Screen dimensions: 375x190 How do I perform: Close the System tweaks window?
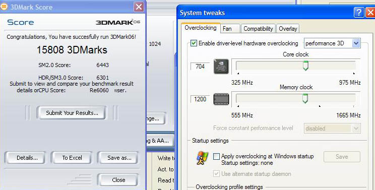pyautogui.click(x=370, y=13)
